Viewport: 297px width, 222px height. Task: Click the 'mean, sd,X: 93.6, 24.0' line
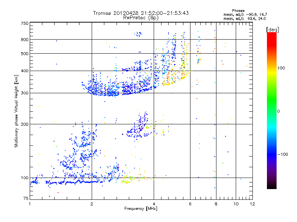click(x=245, y=18)
